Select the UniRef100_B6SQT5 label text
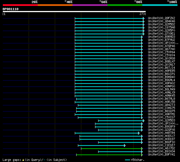Viewport: 180px width, 162px height. point(161,111)
